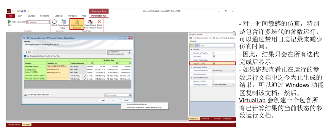This screenshot has width=328, height=132.
Task: Click the 0.0061311 % cell in iteration 21
Action: point(125,73)
